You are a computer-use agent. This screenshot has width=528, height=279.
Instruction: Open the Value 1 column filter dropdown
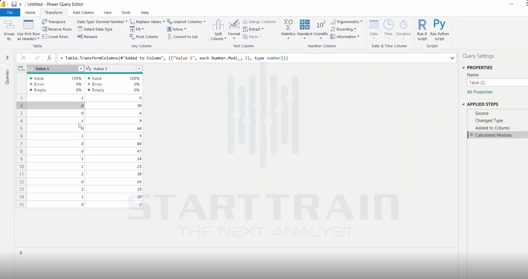81,69
